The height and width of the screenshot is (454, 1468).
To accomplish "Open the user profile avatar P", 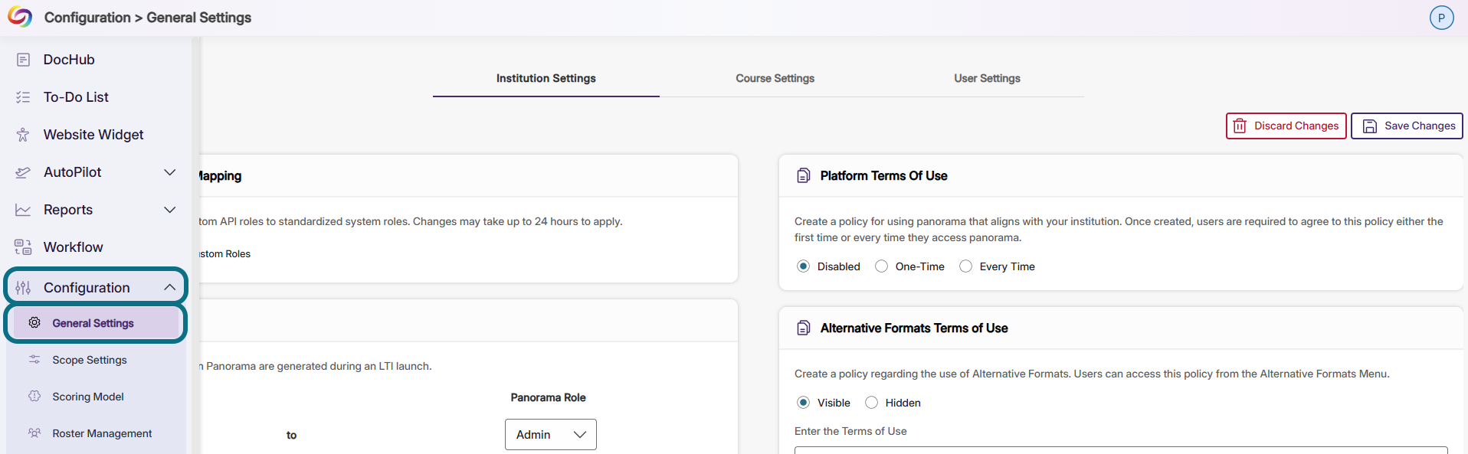I will point(1441,18).
